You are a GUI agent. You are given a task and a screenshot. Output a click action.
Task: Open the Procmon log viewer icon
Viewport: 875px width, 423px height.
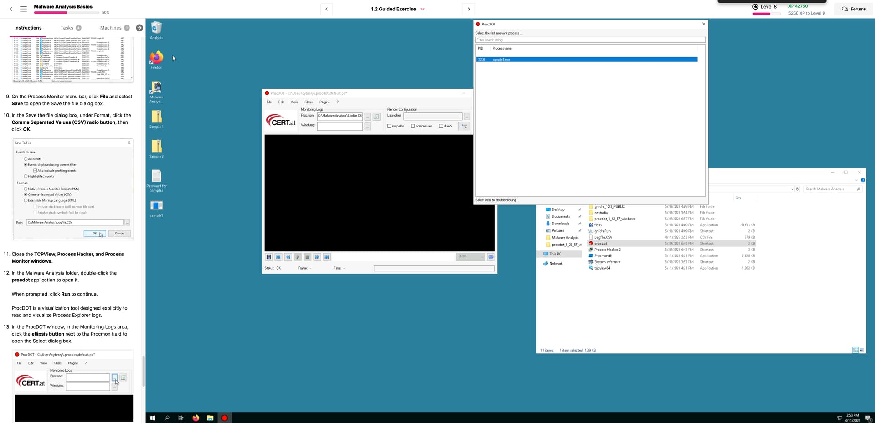pos(376,117)
